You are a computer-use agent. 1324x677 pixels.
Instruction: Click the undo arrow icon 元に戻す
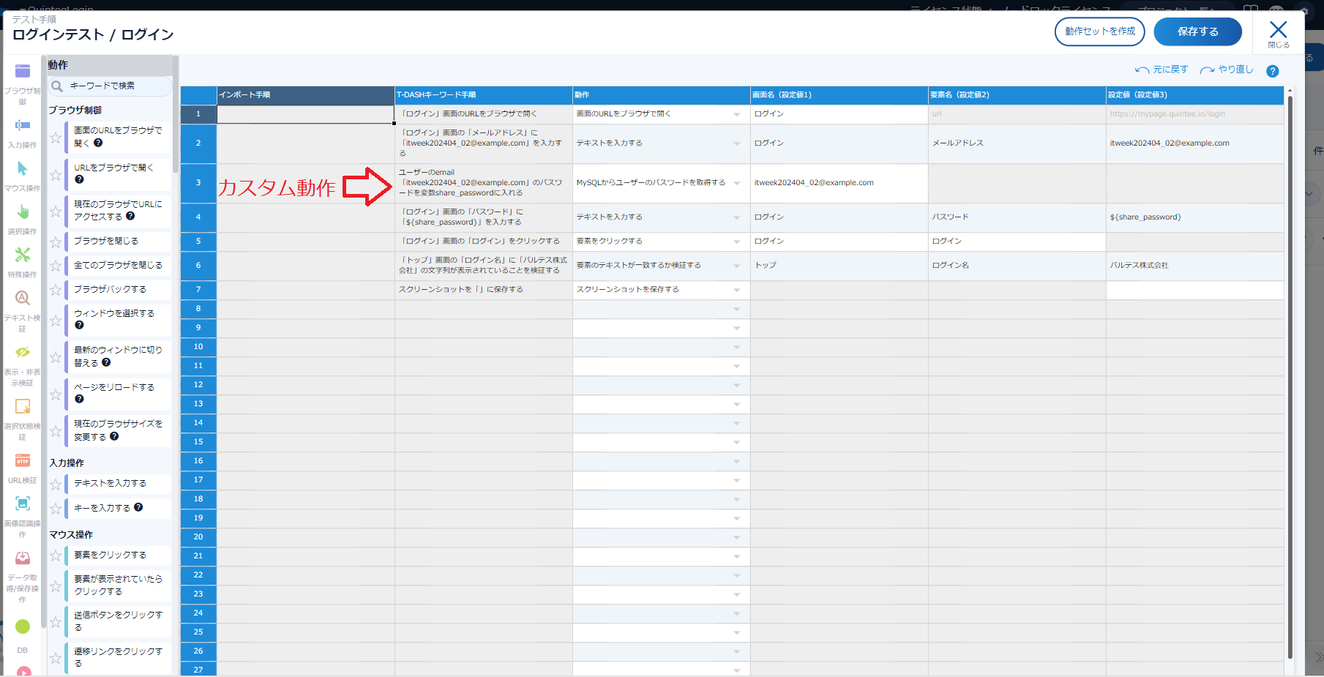point(1142,70)
